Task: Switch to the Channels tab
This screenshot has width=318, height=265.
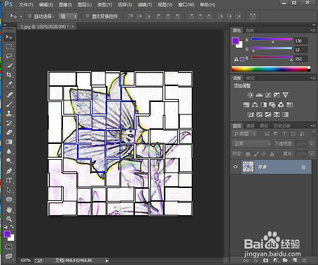Action: click(250, 126)
